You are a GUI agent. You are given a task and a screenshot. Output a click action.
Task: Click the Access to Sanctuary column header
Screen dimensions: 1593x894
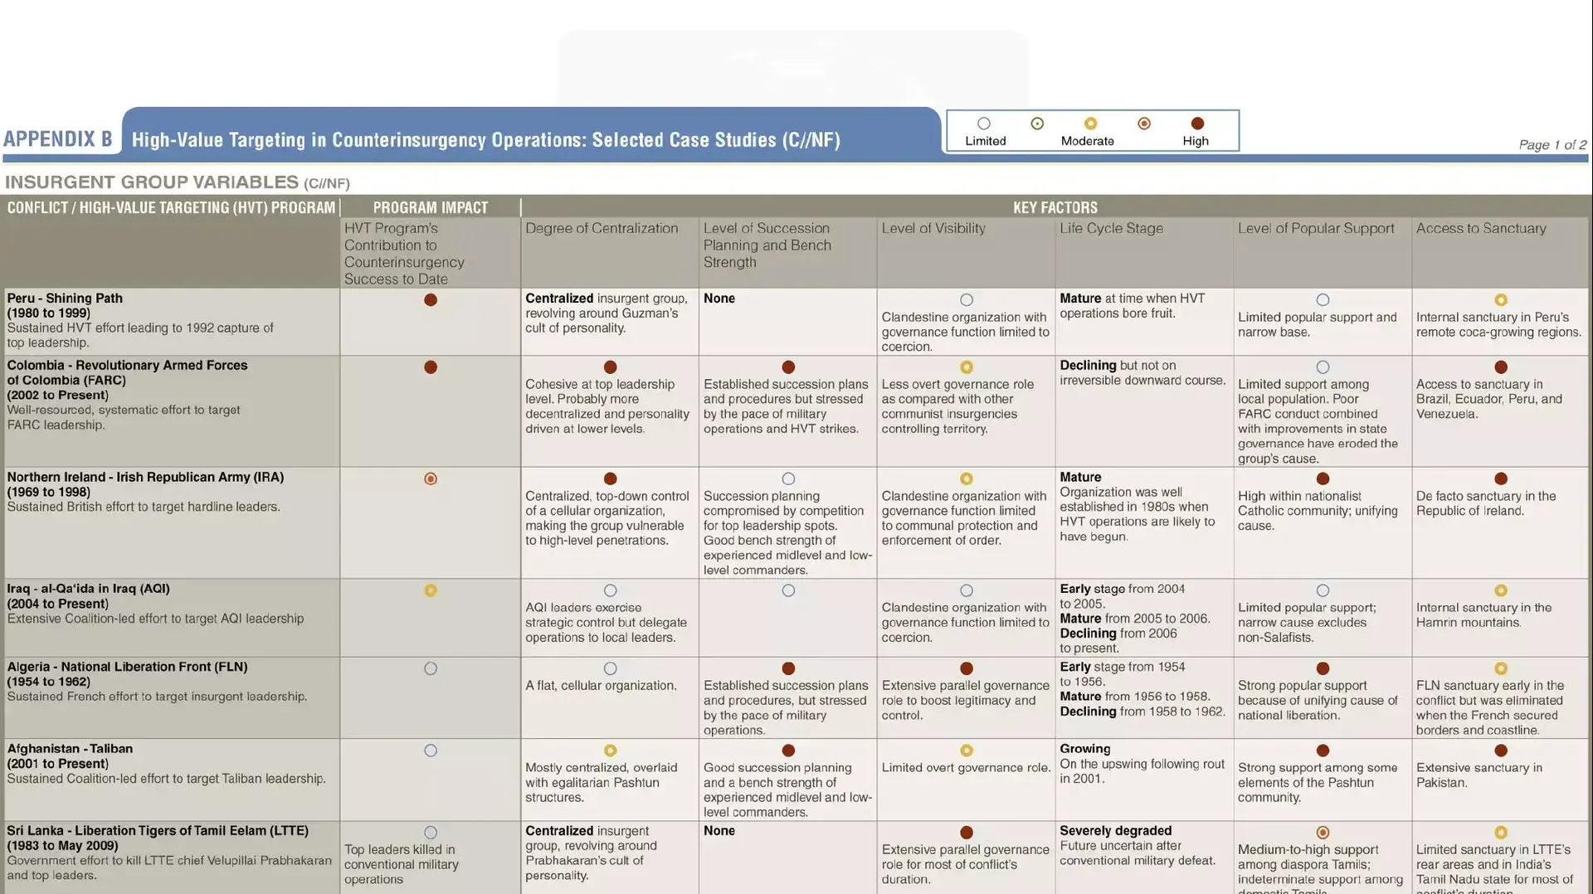pyautogui.click(x=1481, y=228)
